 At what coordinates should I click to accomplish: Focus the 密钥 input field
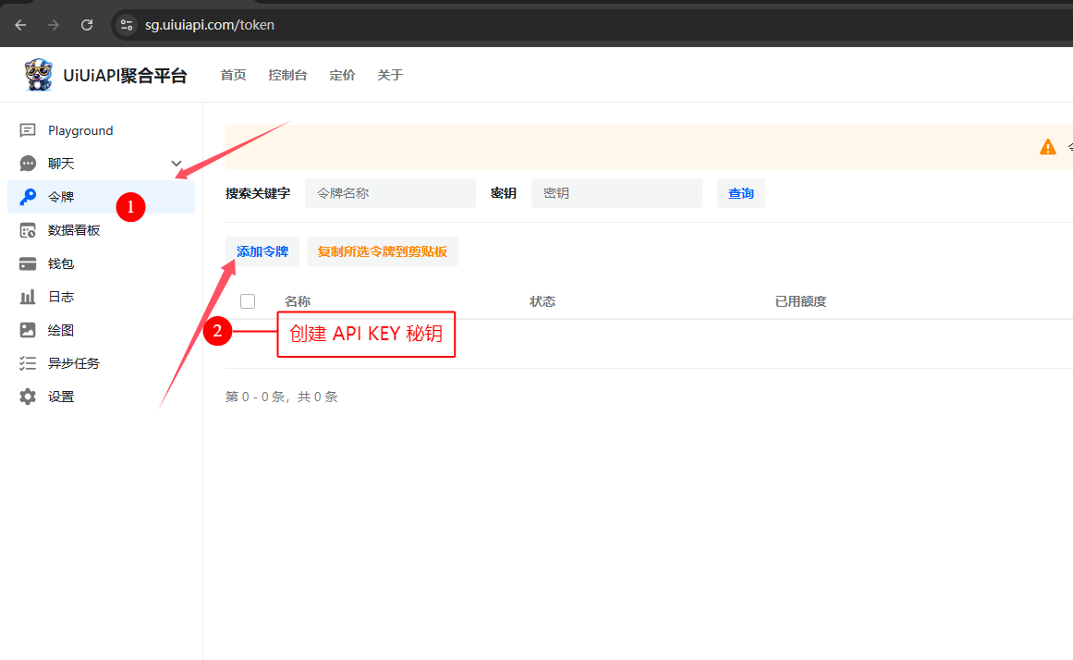(616, 193)
